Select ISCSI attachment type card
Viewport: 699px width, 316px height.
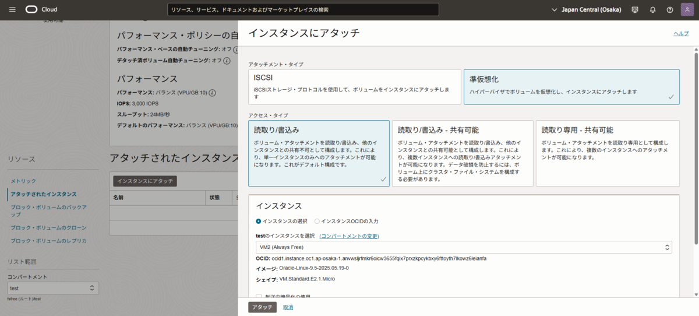pyautogui.click(x=354, y=87)
